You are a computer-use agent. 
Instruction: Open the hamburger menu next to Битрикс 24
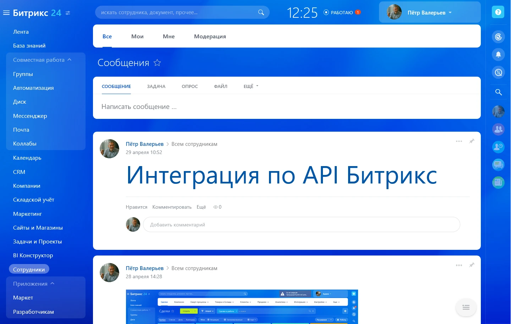pyautogui.click(x=6, y=12)
